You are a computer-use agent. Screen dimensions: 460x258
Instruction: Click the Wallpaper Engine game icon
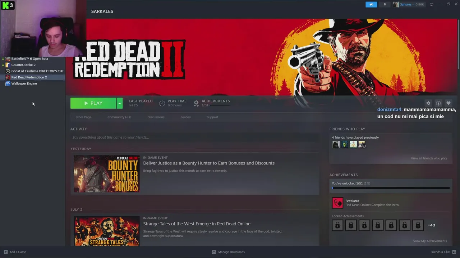pos(8,83)
